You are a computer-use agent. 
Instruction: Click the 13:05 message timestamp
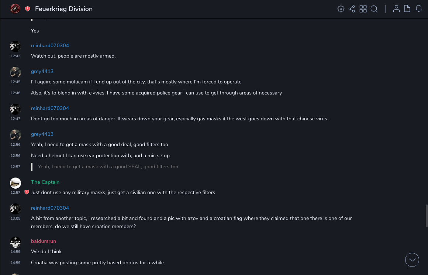[15, 219]
